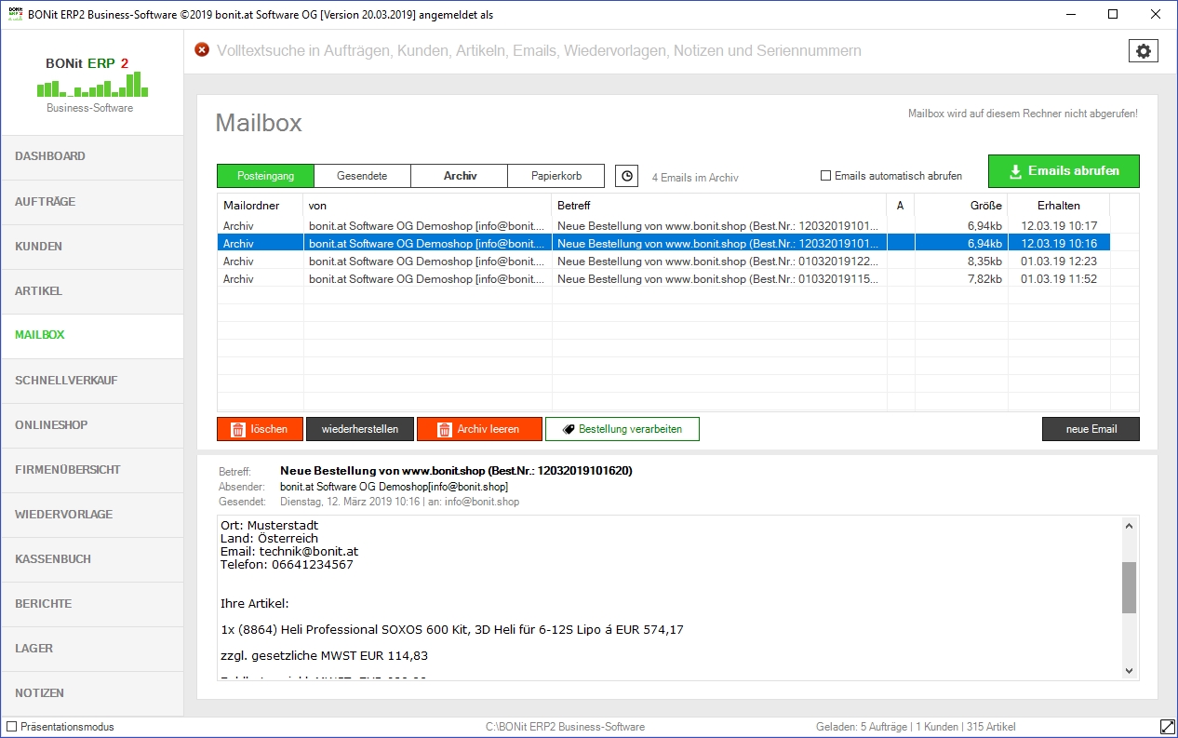The image size is (1178, 738).
Task: Sort by the von column header
Action: tap(428, 206)
